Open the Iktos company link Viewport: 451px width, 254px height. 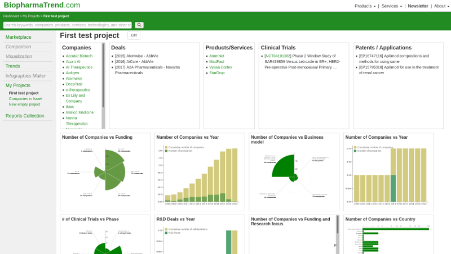(69, 107)
